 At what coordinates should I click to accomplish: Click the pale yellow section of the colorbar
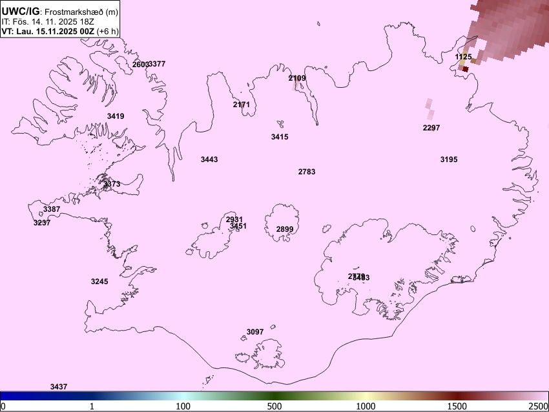coord(366,397)
